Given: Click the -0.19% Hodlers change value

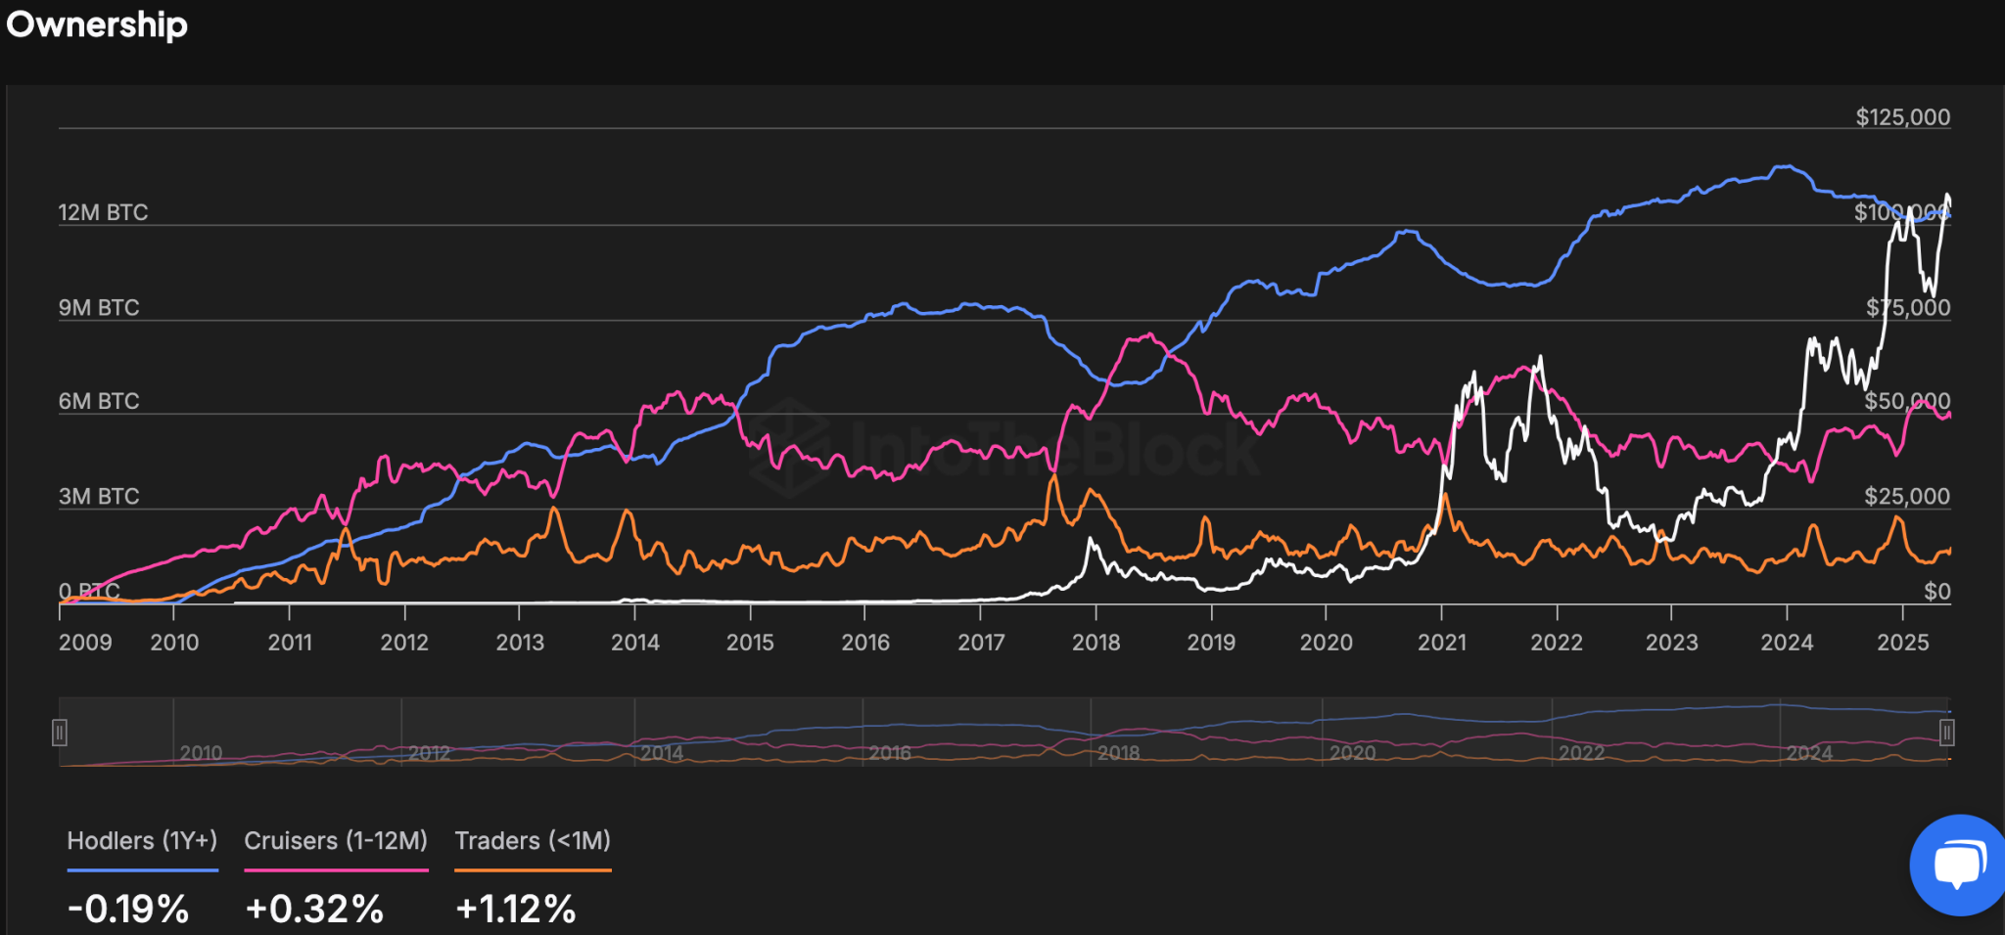Looking at the screenshot, I should point(128,909).
